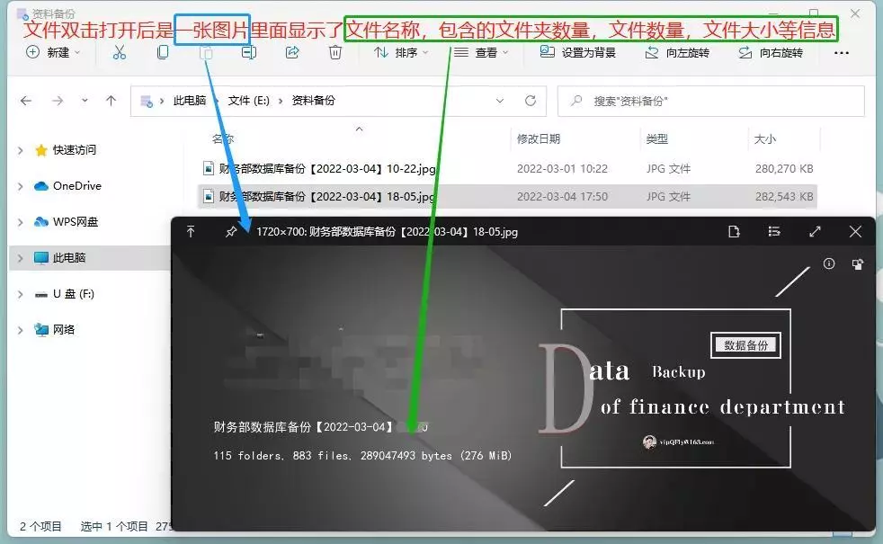This screenshot has width=883, height=544.
Task: Click date 2022-03-04 17:50 in the file list
Action: pos(562,197)
